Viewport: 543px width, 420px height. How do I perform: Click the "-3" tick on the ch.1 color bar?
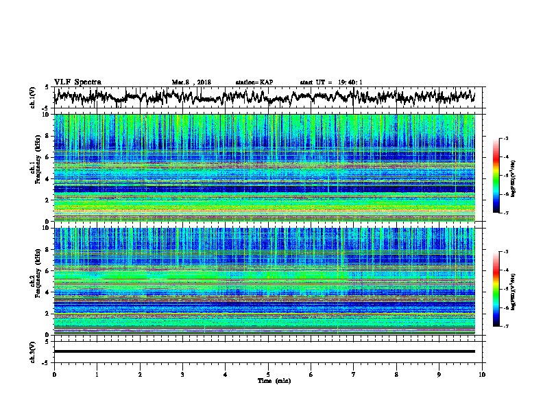506,139
